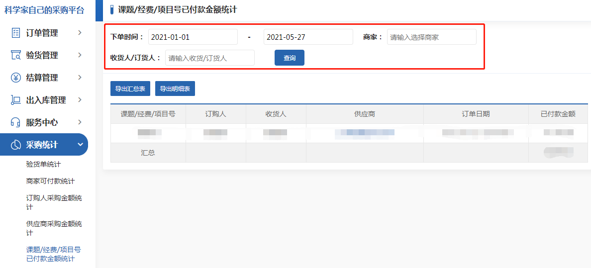Screen dimensions: 591x268
Task: Click the 采购统计 pie chart icon
Action: click(x=16, y=145)
